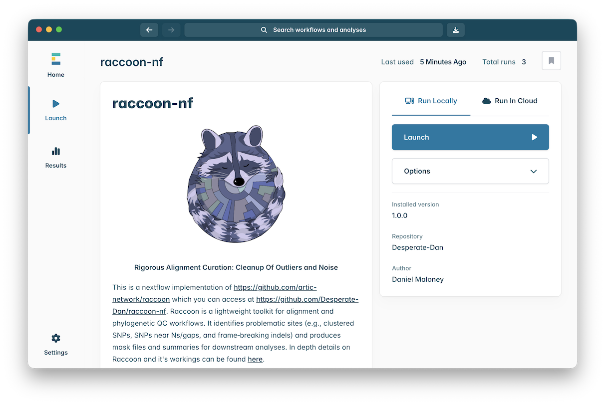The image size is (605, 405).
Task: Open the artic-network/raccoon GitHub link
Action: tap(275, 287)
